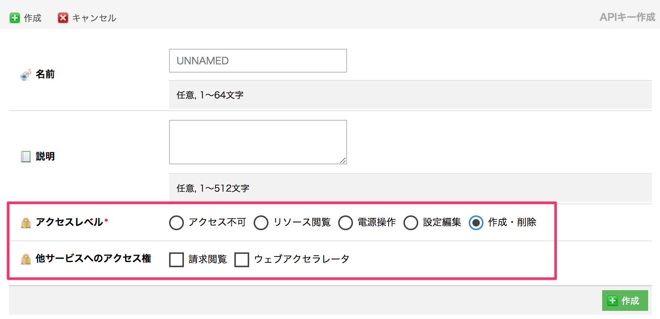Choose 電源操作 access level
This screenshot has width=660, height=319.
coord(346,222)
